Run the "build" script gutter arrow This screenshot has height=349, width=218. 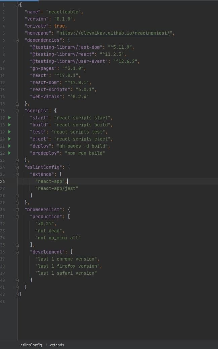9,125
